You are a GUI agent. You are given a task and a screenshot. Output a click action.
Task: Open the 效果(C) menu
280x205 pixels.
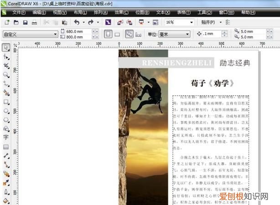coord(121,12)
